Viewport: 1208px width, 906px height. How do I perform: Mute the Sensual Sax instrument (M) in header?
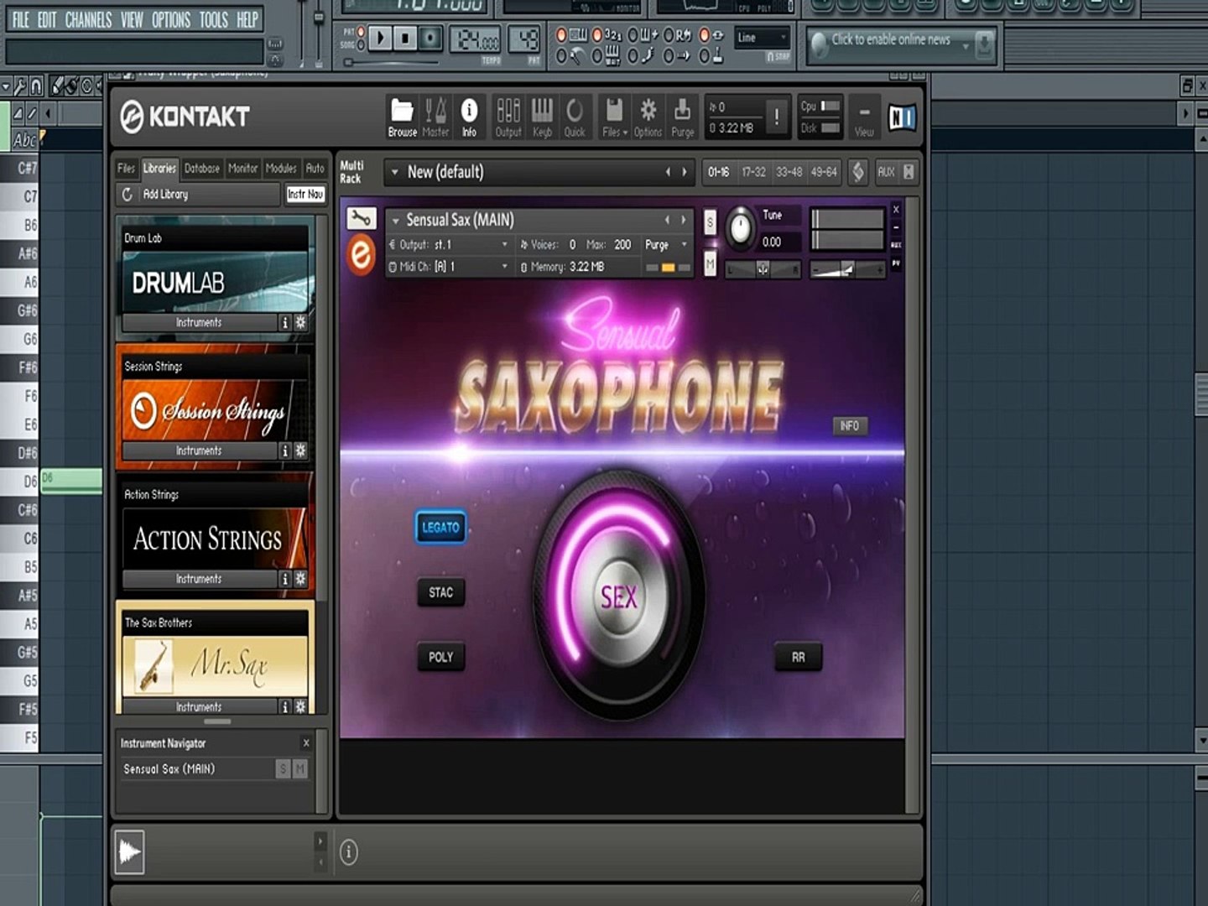pos(711,264)
